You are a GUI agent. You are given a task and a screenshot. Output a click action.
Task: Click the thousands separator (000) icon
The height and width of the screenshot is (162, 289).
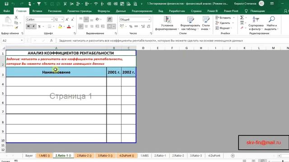(136, 27)
